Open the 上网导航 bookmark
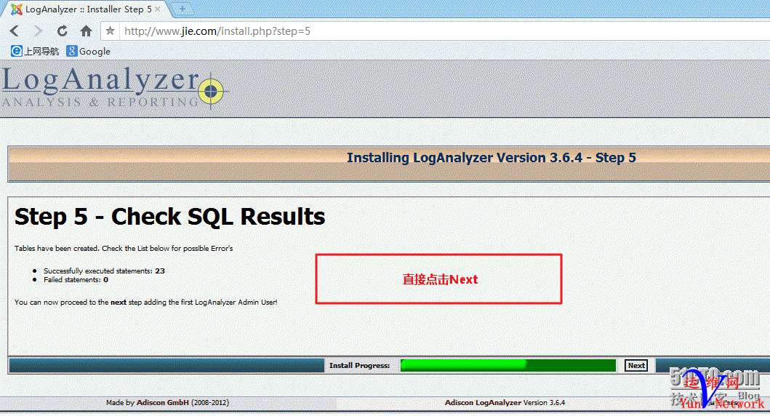 [35, 51]
